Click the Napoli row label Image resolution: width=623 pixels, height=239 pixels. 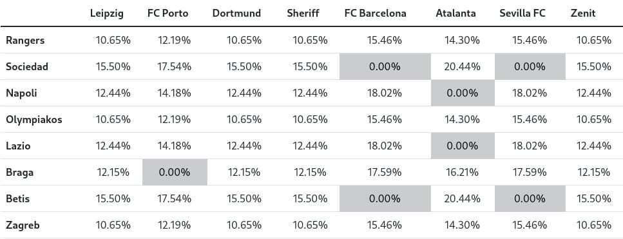(21, 93)
